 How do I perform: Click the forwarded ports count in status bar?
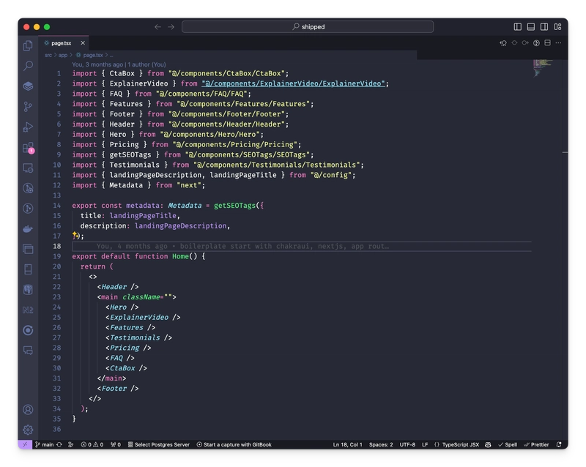point(116,444)
